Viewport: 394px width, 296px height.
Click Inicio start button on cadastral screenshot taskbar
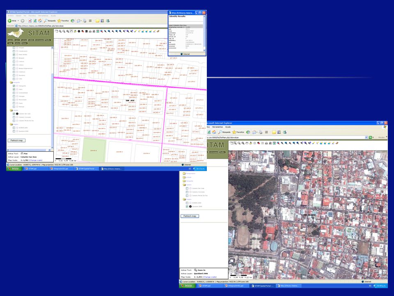click(14, 169)
